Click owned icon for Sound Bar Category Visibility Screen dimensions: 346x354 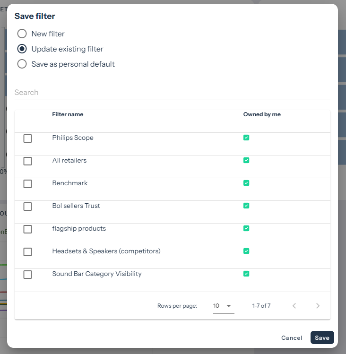tap(246, 274)
